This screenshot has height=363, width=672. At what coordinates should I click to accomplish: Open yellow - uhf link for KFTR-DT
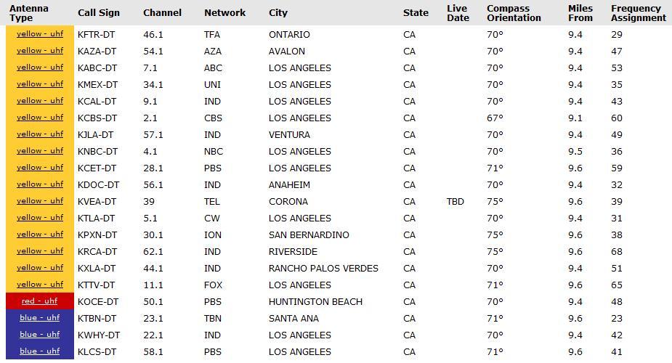[x=40, y=34]
